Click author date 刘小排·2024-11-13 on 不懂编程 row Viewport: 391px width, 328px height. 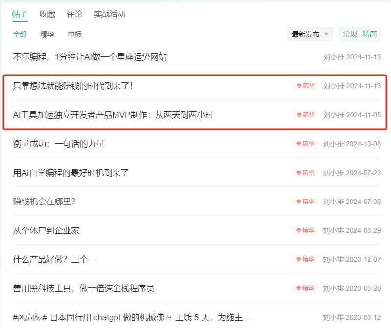click(x=352, y=57)
